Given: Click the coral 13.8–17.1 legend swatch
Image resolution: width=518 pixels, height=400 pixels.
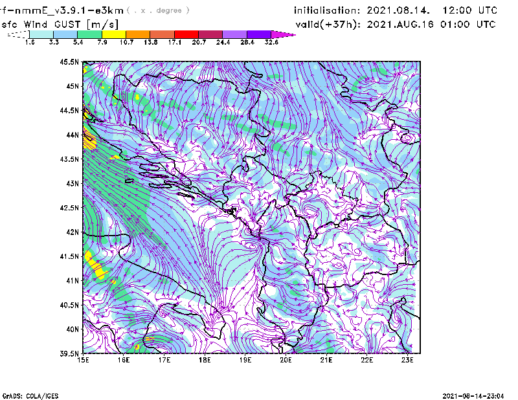Looking at the screenshot, I should click(163, 34).
